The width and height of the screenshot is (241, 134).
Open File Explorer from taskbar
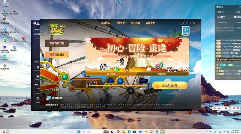[x=124, y=132]
